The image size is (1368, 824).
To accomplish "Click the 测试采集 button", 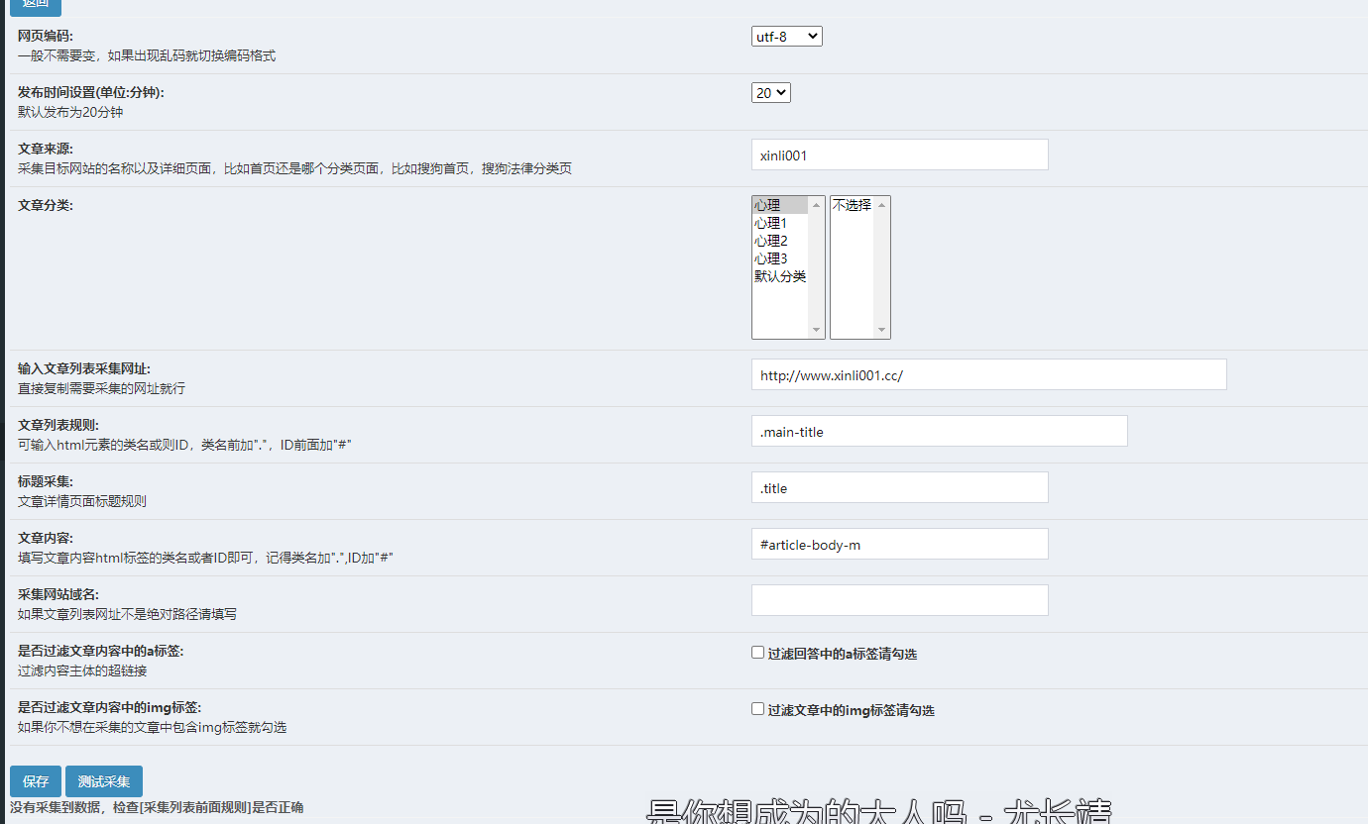I will pyautogui.click(x=104, y=781).
